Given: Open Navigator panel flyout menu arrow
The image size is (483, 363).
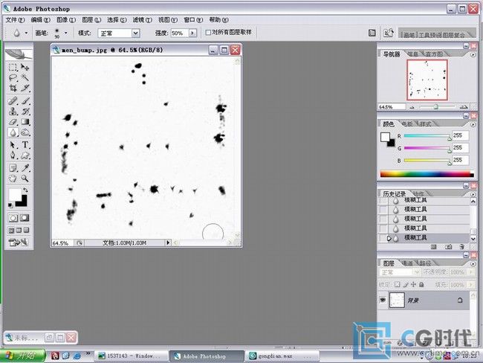Looking at the screenshot, I should 473,54.
